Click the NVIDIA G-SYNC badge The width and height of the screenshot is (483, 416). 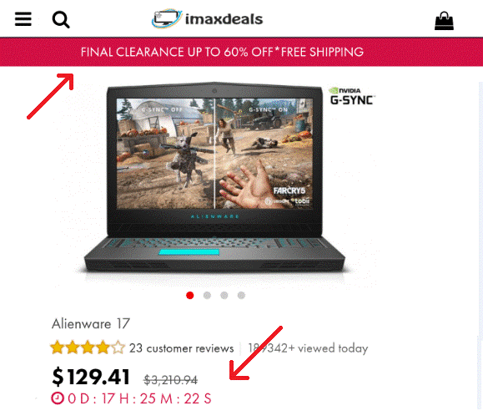click(x=351, y=96)
